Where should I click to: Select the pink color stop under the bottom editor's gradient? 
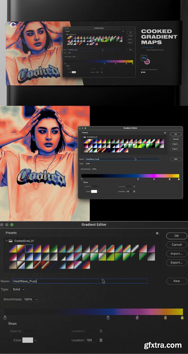(x=137, y=317)
